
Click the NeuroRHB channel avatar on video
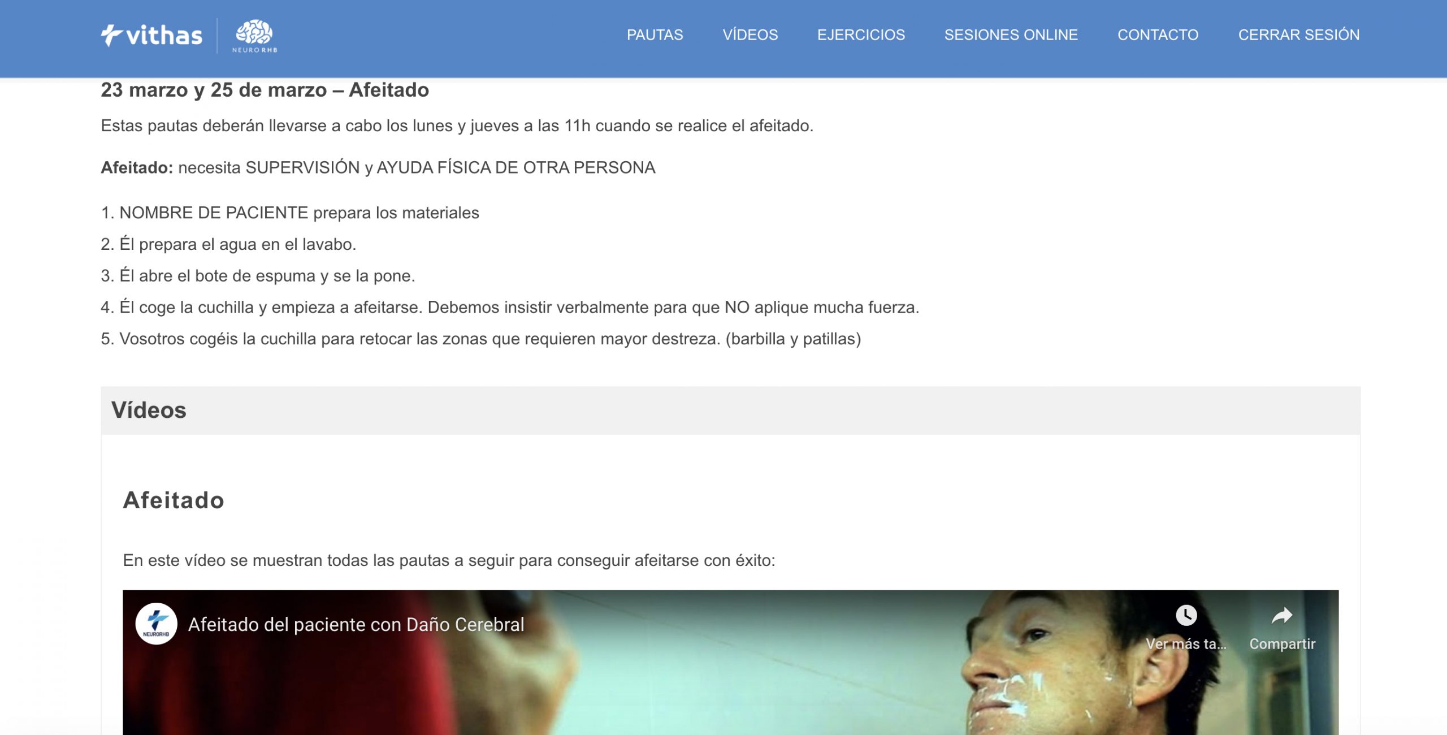[156, 624]
